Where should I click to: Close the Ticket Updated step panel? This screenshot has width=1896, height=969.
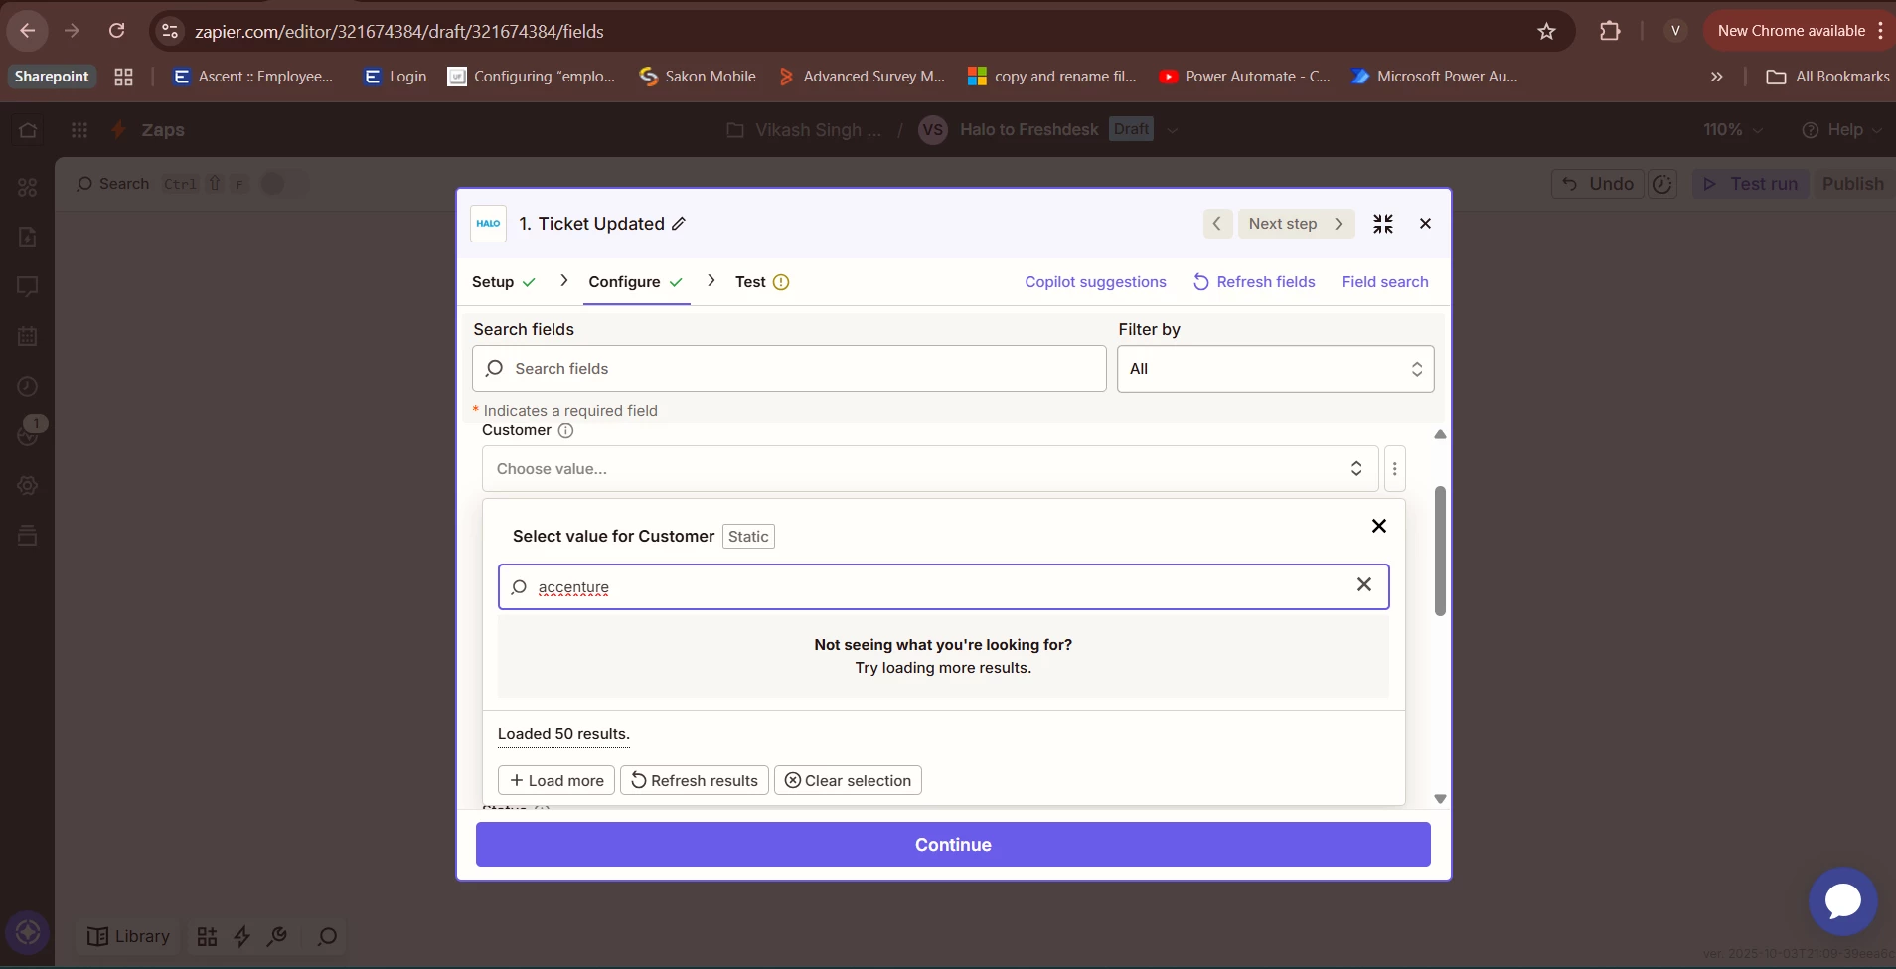coord(1425,224)
